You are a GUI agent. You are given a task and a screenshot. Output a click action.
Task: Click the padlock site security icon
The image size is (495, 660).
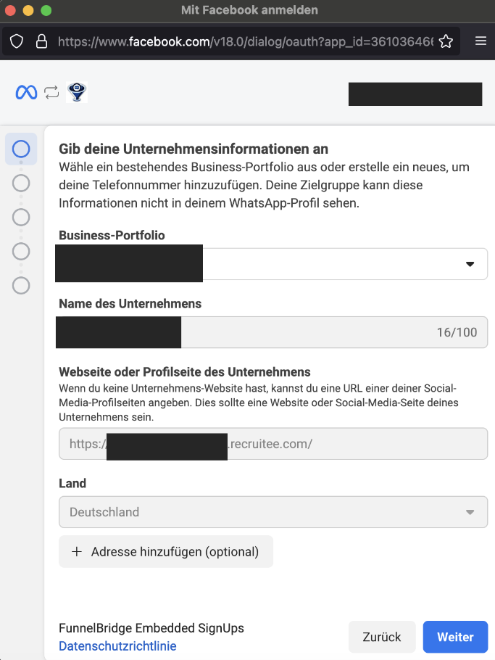pyautogui.click(x=41, y=41)
